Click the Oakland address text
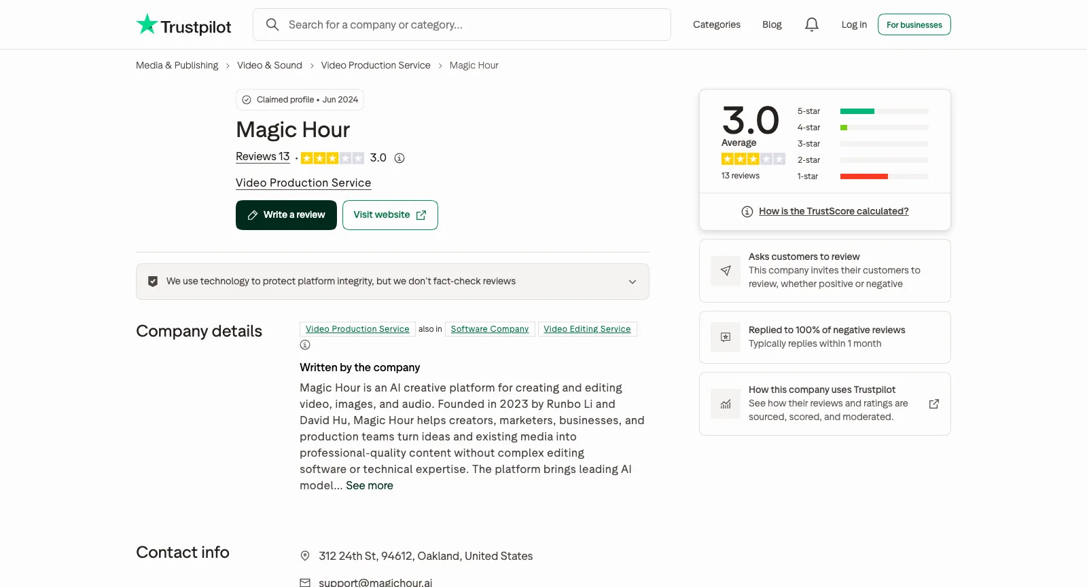This screenshot has width=1087, height=587. point(426,556)
